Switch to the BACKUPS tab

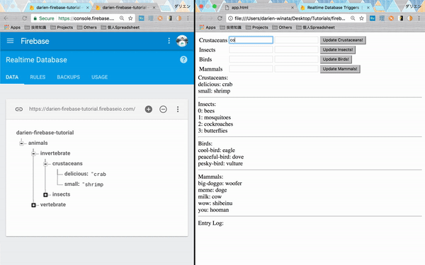pos(68,77)
